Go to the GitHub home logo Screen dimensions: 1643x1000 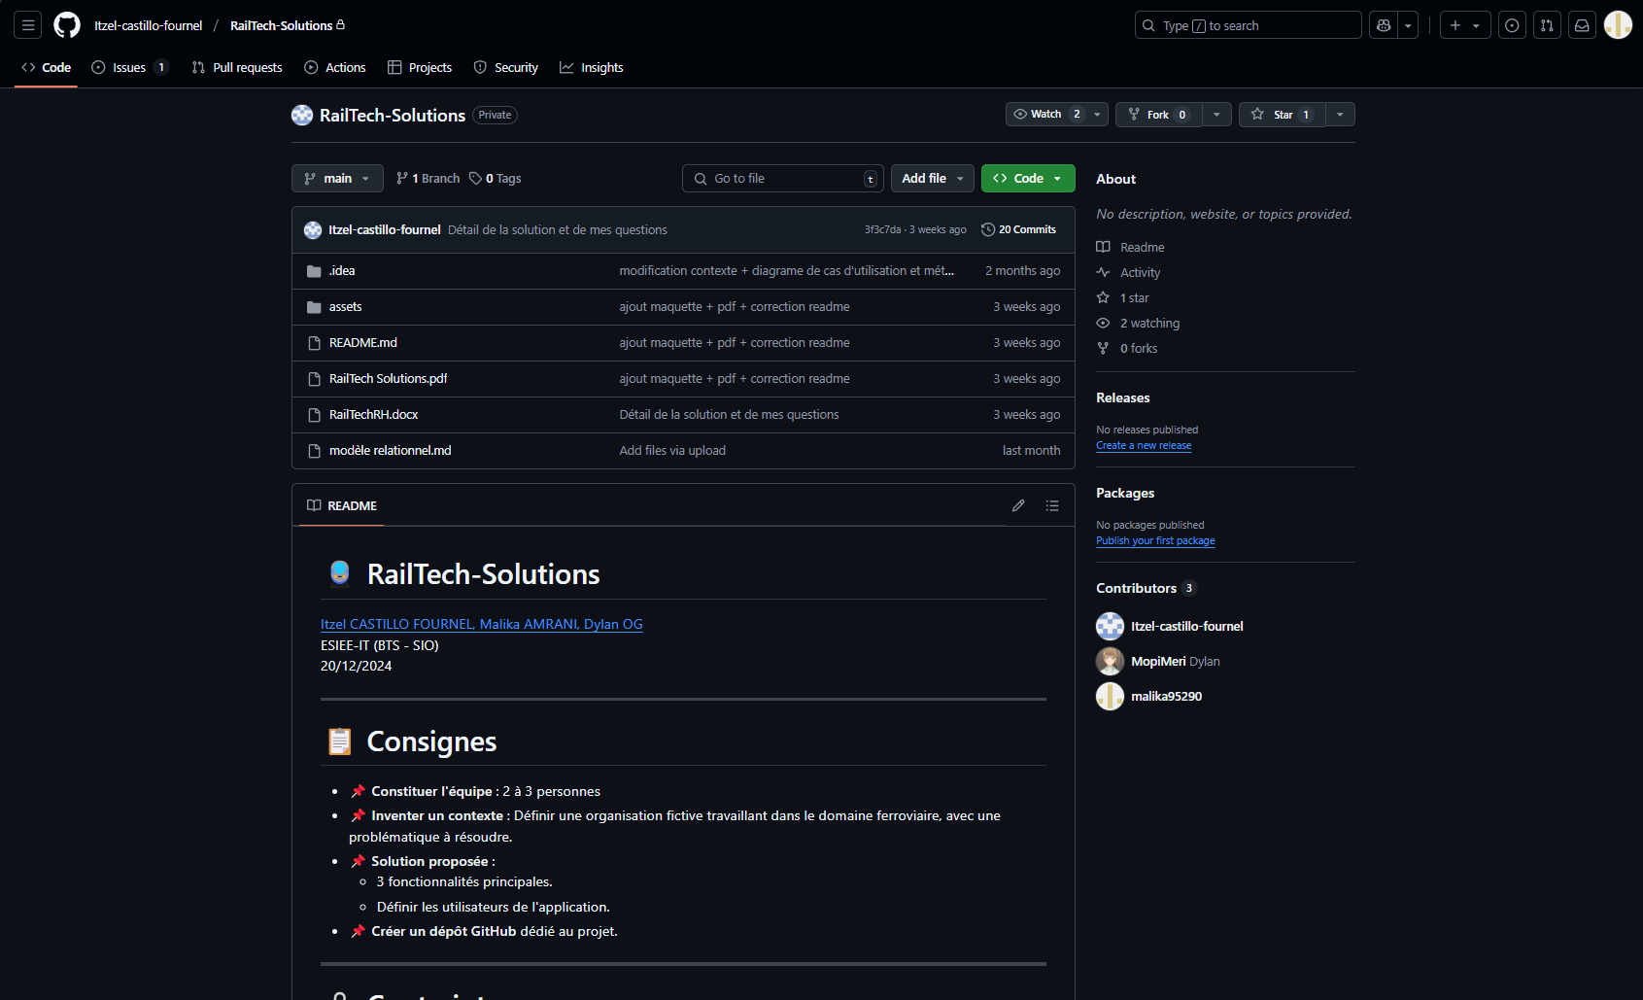[x=67, y=25]
